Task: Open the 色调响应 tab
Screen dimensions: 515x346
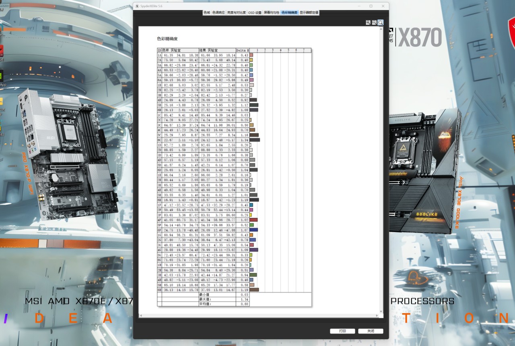Action: (x=218, y=13)
